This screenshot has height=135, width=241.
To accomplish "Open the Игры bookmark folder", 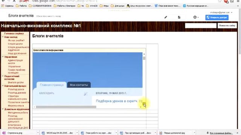I will (x=104, y=6).
